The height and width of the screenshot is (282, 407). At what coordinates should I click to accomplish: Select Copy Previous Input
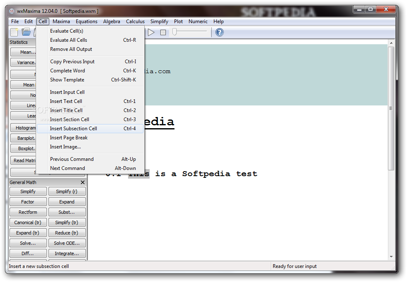(90, 61)
